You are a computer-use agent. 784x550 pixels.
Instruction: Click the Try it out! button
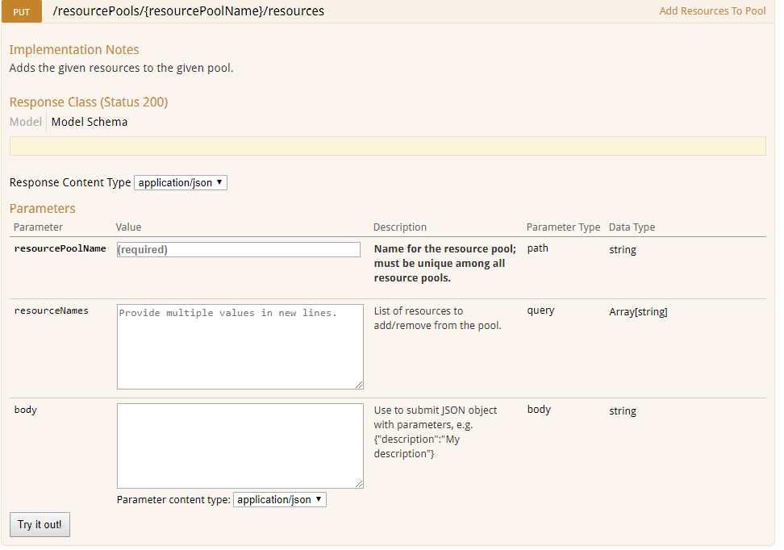pos(39,524)
